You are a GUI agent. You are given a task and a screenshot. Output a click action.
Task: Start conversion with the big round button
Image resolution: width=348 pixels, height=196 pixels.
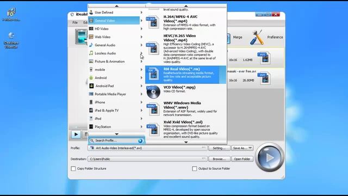pos(270,157)
